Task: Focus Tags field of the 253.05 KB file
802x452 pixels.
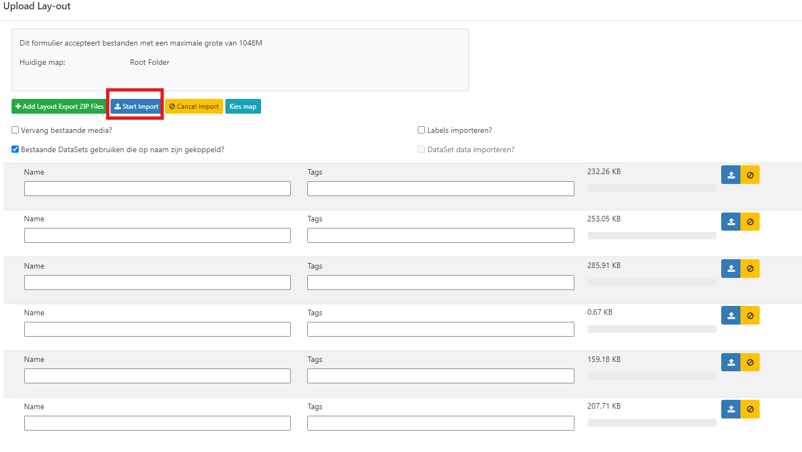Action: [x=440, y=236]
